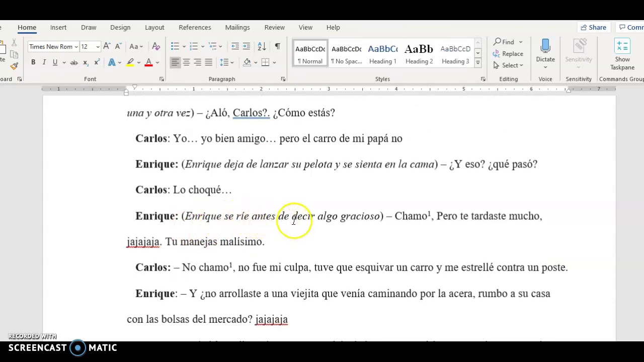Apply bullet list icon

click(175, 47)
